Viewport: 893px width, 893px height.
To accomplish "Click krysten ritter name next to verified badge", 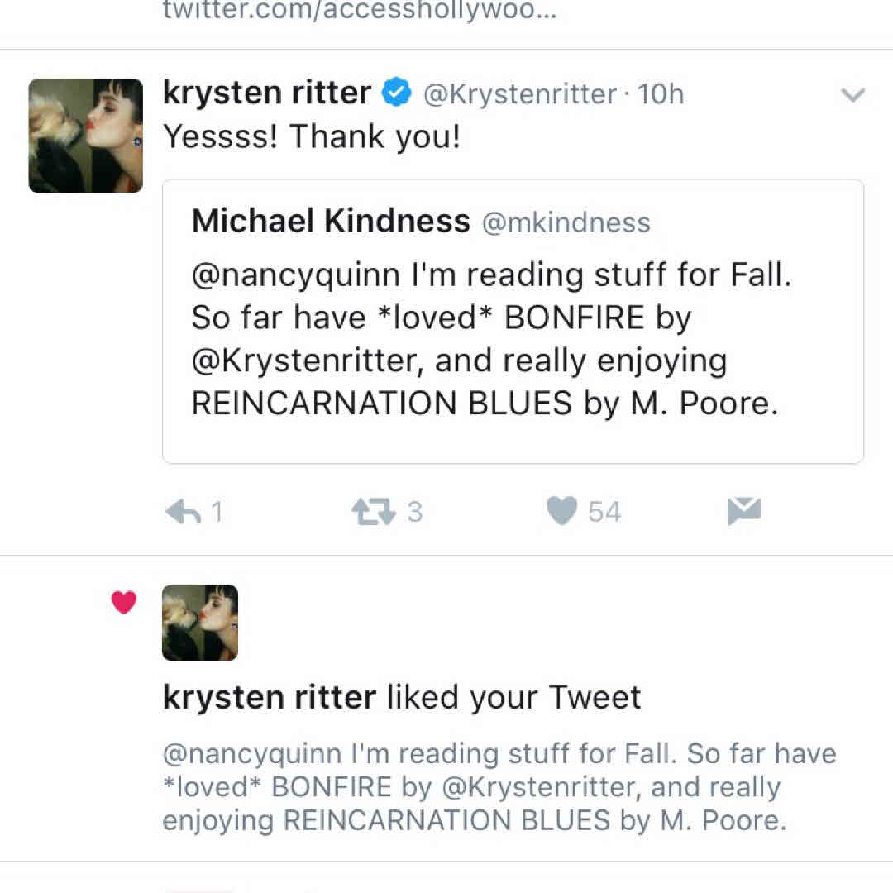I will [x=266, y=93].
